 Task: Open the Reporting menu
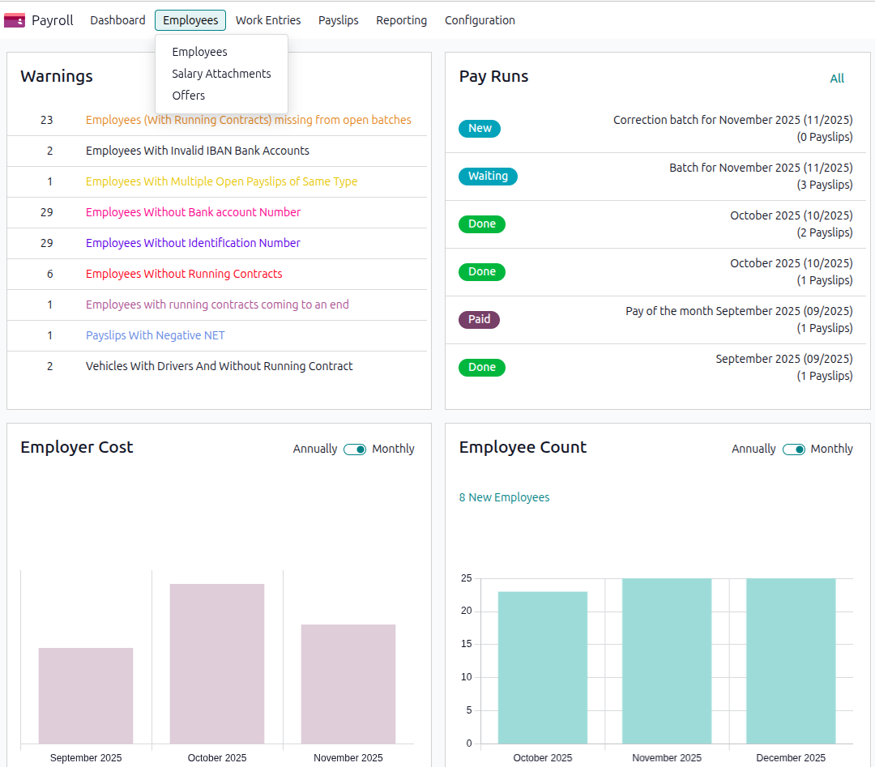(401, 20)
